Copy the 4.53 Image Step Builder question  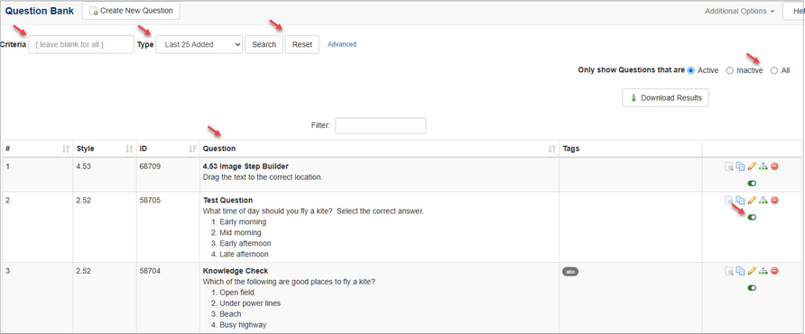tap(740, 167)
